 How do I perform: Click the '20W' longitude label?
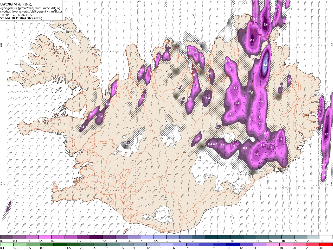click(x=138, y=1)
